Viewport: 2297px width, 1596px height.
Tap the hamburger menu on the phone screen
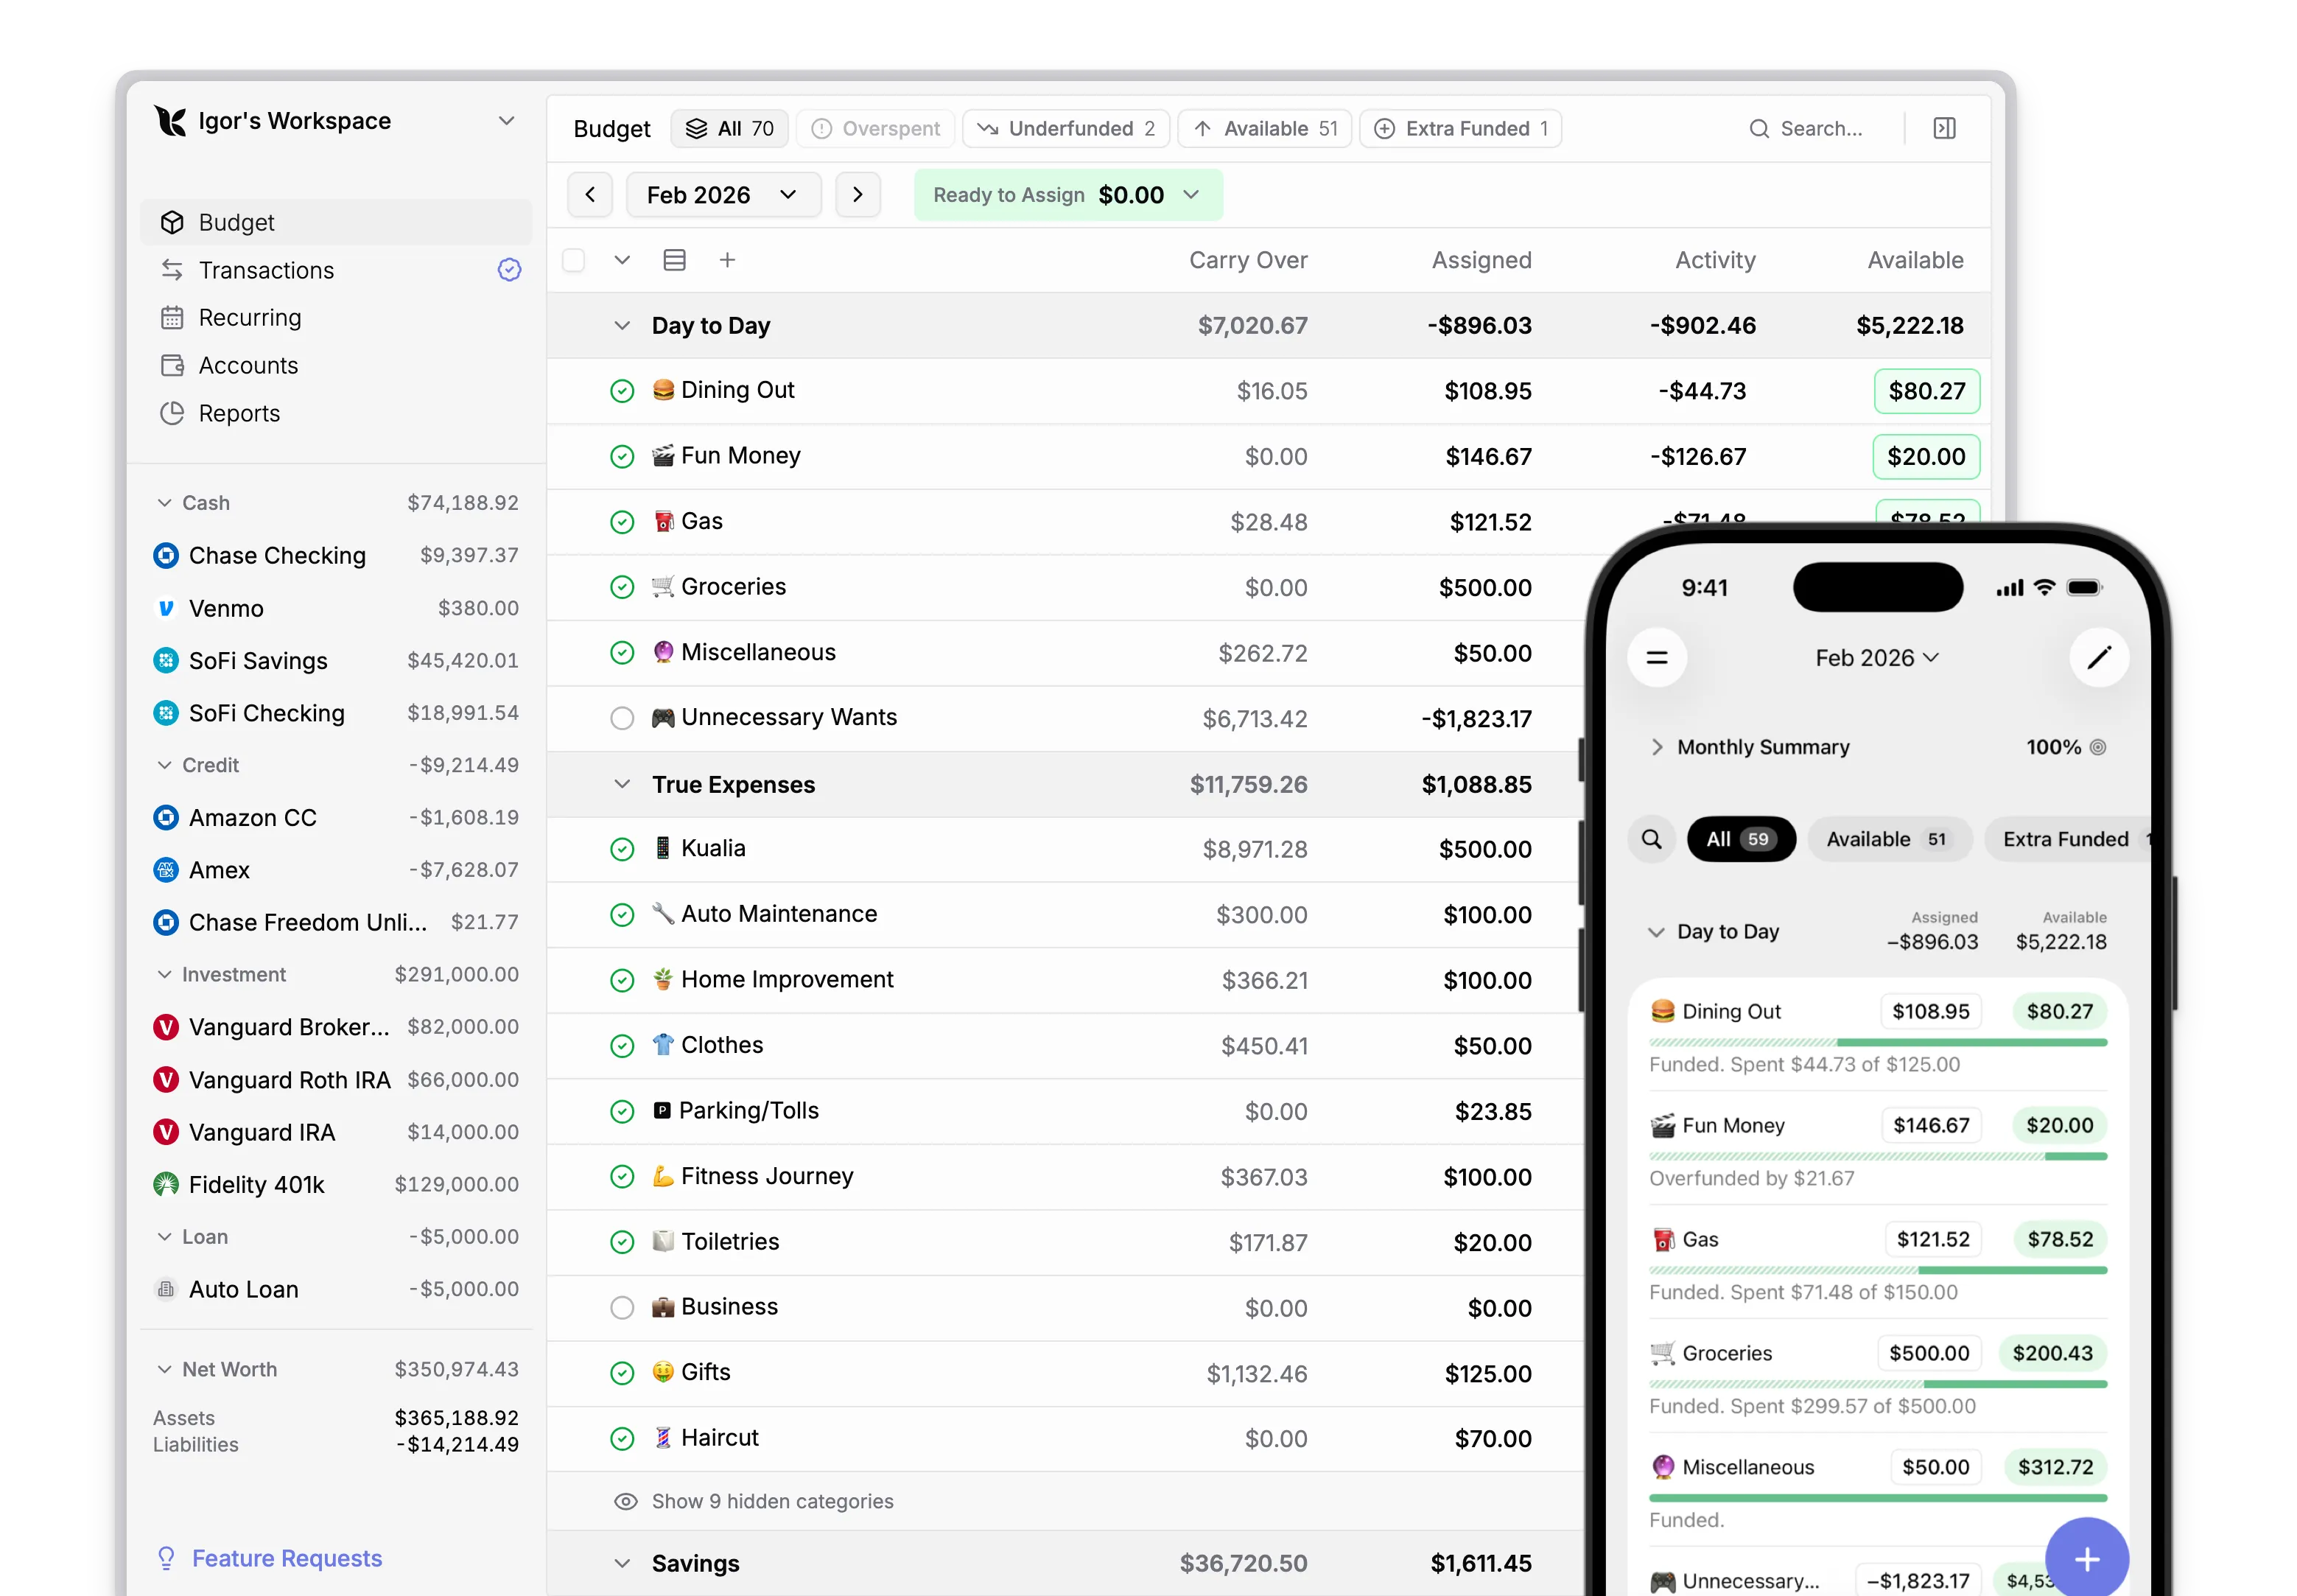(x=1658, y=657)
